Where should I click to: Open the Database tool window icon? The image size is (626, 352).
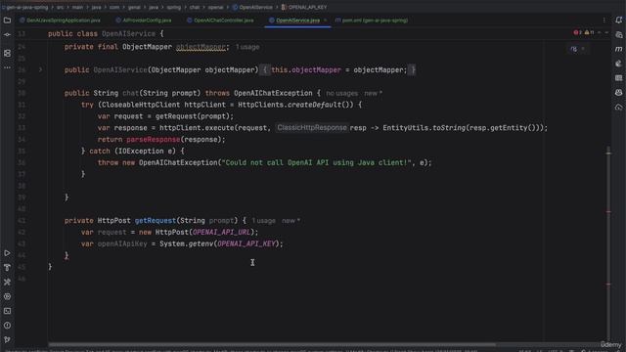coord(618,35)
